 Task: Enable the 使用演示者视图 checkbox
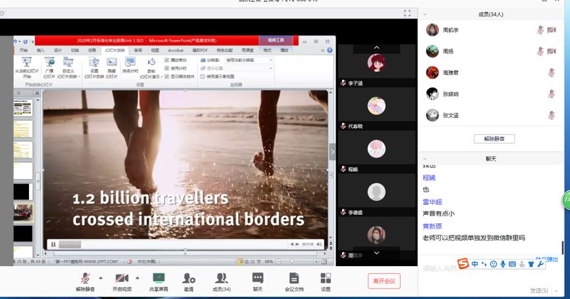tap(202, 76)
